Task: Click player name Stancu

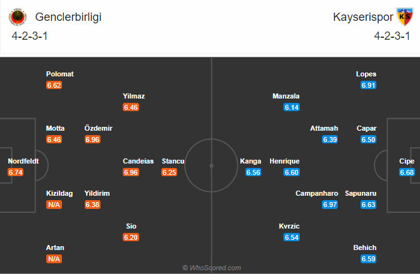Action: tap(173, 161)
